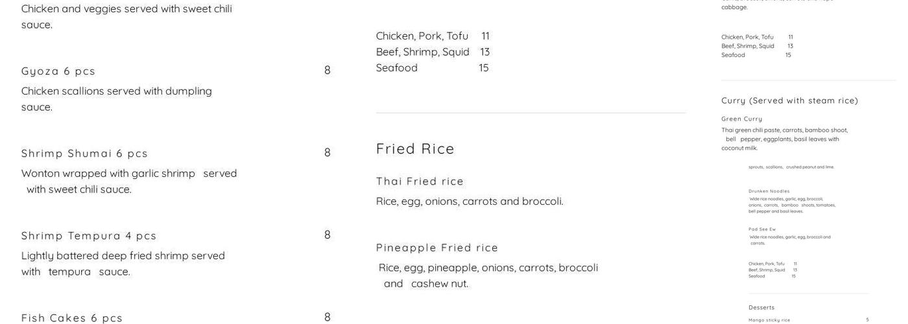Viewport: 908px width, 324px height.
Task: Select the Green Curry item in preview
Action: click(x=741, y=119)
